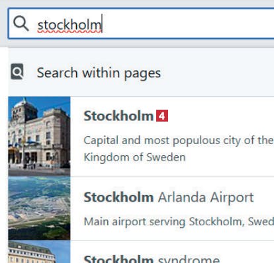Click the word Arlanda in the airport suggestion
Screen dimensions: 274x263
[182, 197]
